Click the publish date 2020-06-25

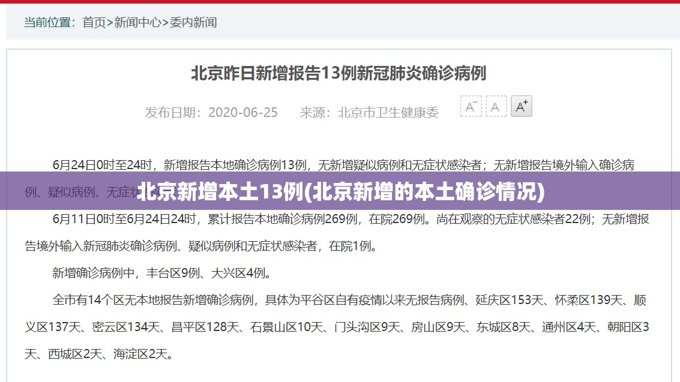pyautogui.click(x=243, y=113)
